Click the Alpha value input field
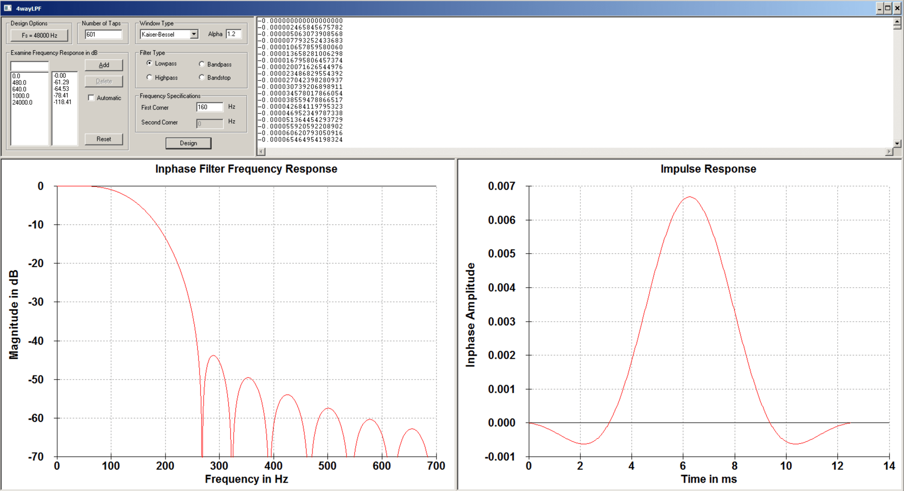This screenshot has width=904, height=491. pyautogui.click(x=234, y=34)
